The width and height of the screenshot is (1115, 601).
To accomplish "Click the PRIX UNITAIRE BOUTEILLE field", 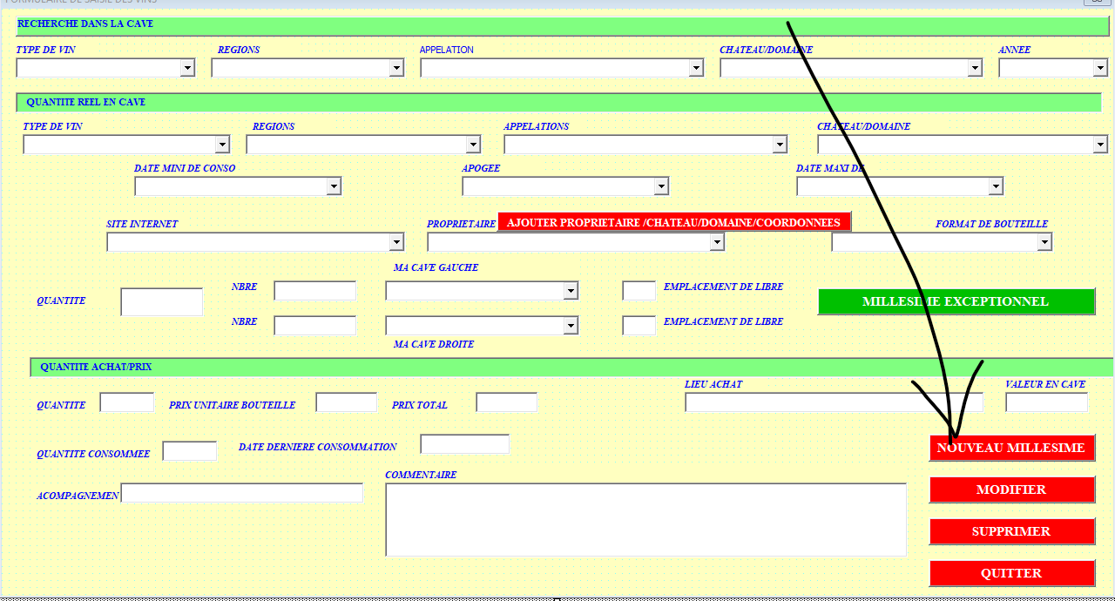I will [346, 402].
